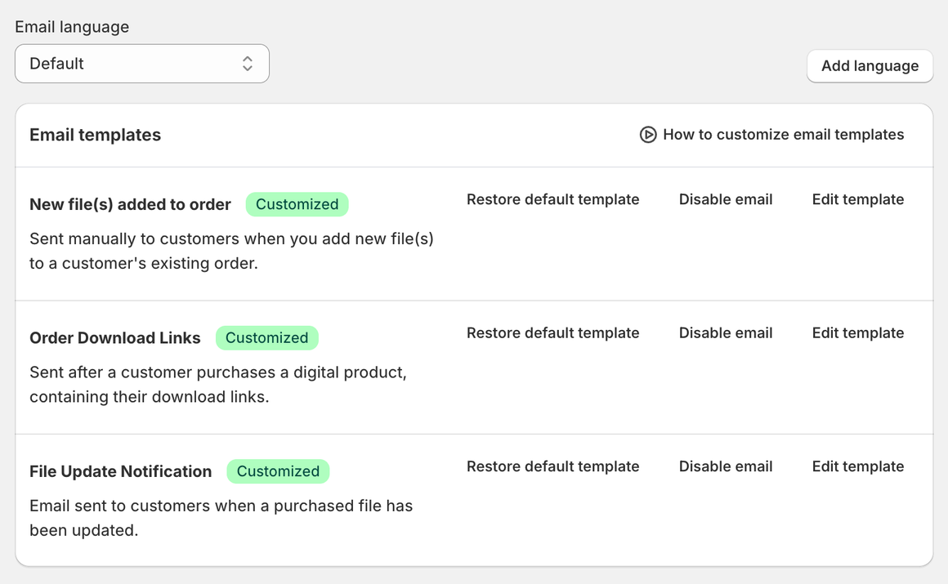Disable email for Order Download Links

[726, 333]
